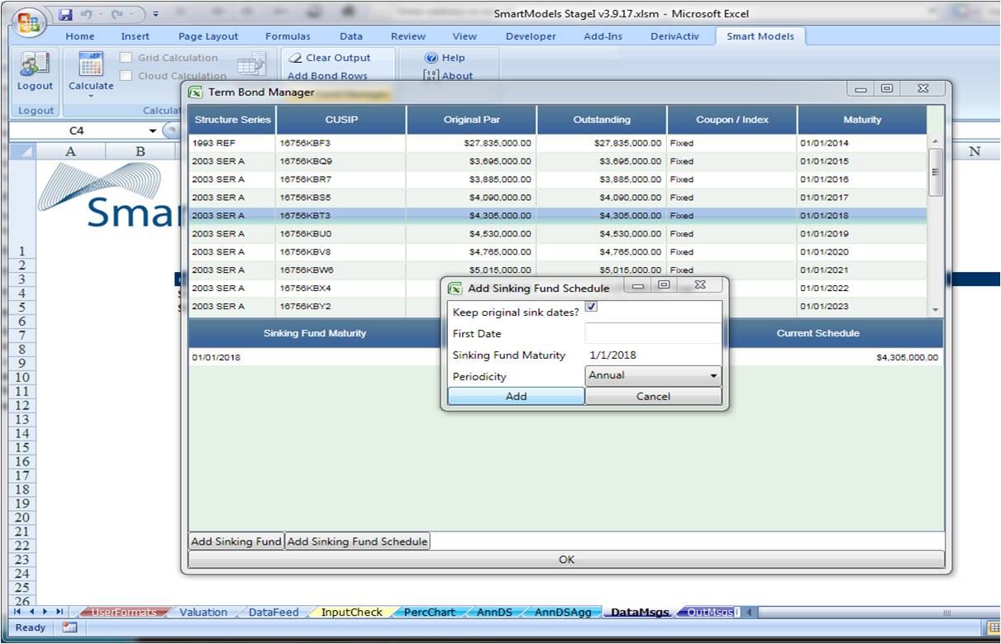Select bond row with CUSIP 16756KBV8
The image size is (1001, 644).
(x=558, y=252)
